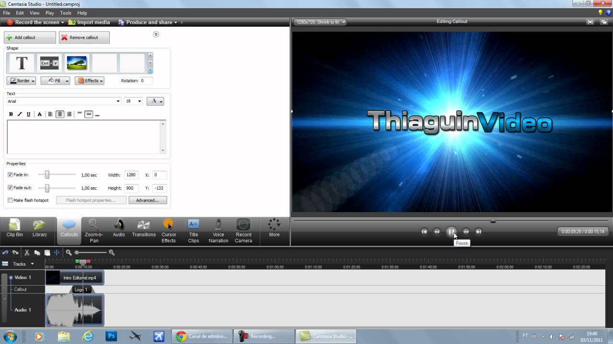613x344 pixels.
Task: Toggle the track lock on Video 1
Action: tap(5, 299)
